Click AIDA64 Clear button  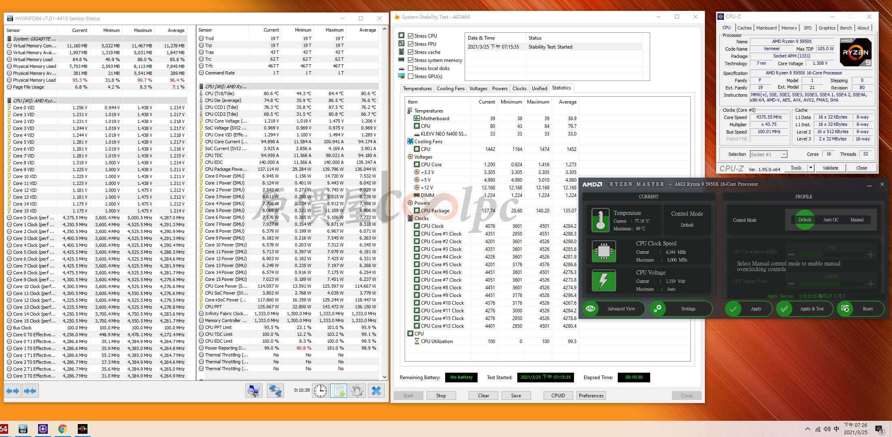[x=483, y=396]
